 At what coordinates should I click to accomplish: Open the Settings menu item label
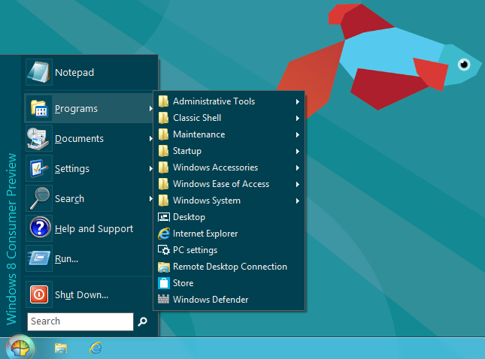point(72,169)
